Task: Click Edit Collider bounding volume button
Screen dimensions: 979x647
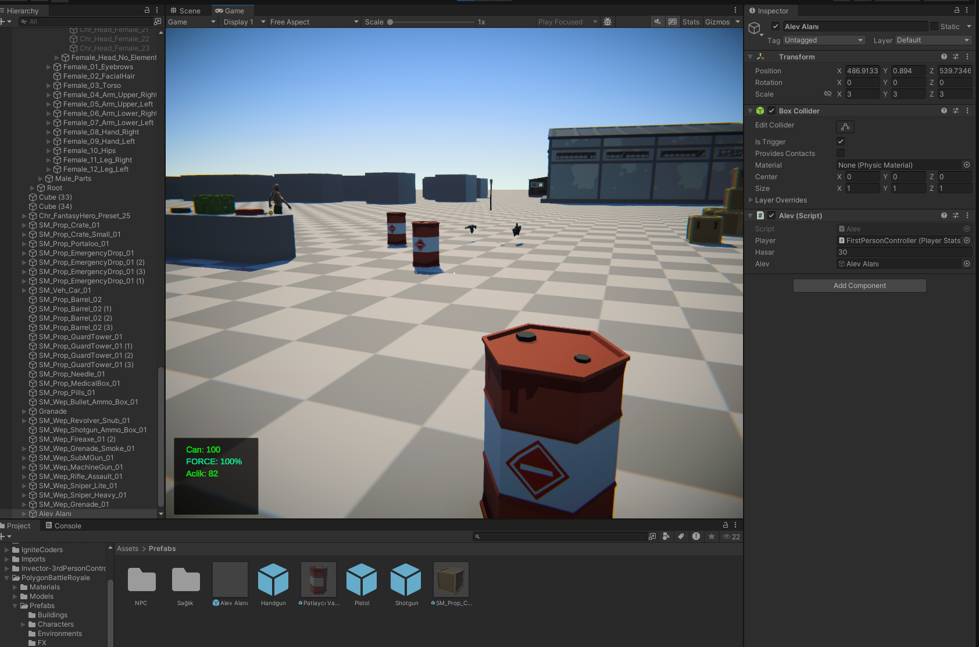Action: [x=845, y=126]
